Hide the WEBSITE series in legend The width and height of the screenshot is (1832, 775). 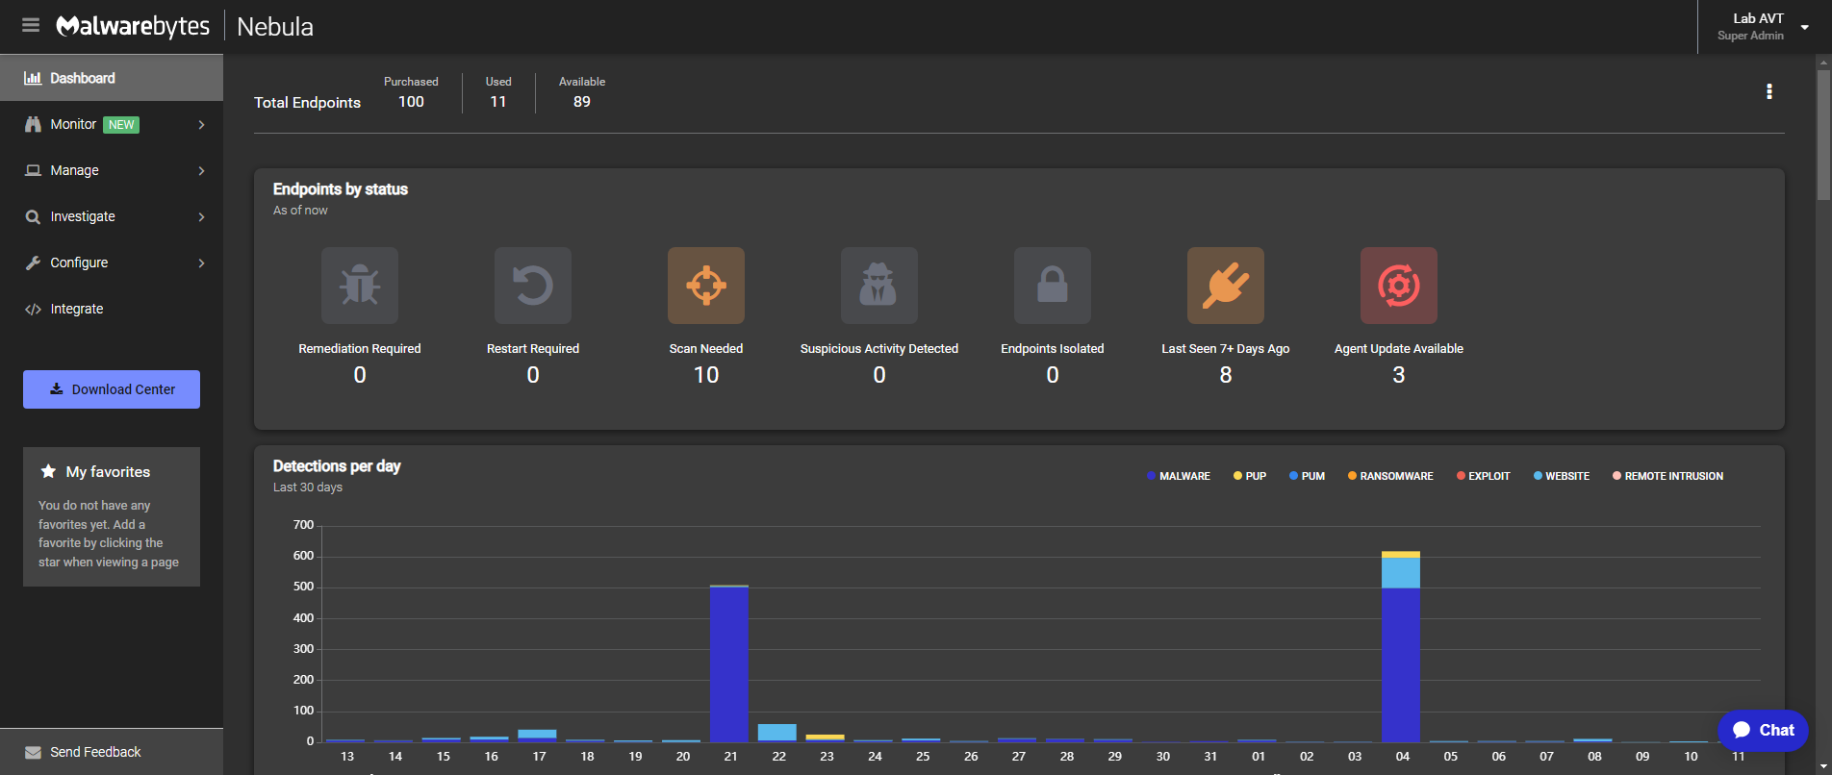coord(1562,476)
